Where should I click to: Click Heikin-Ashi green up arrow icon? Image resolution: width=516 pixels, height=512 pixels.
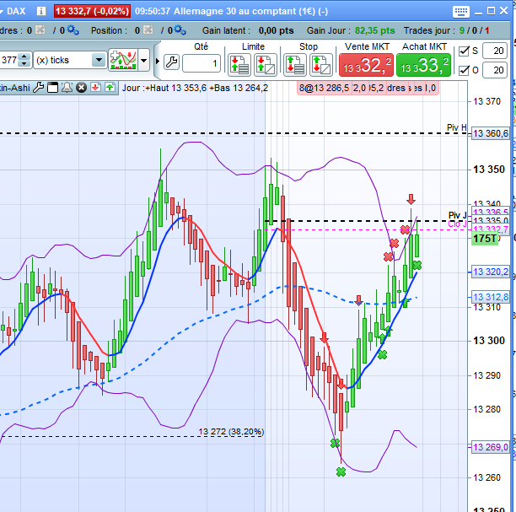(x=110, y=88)
